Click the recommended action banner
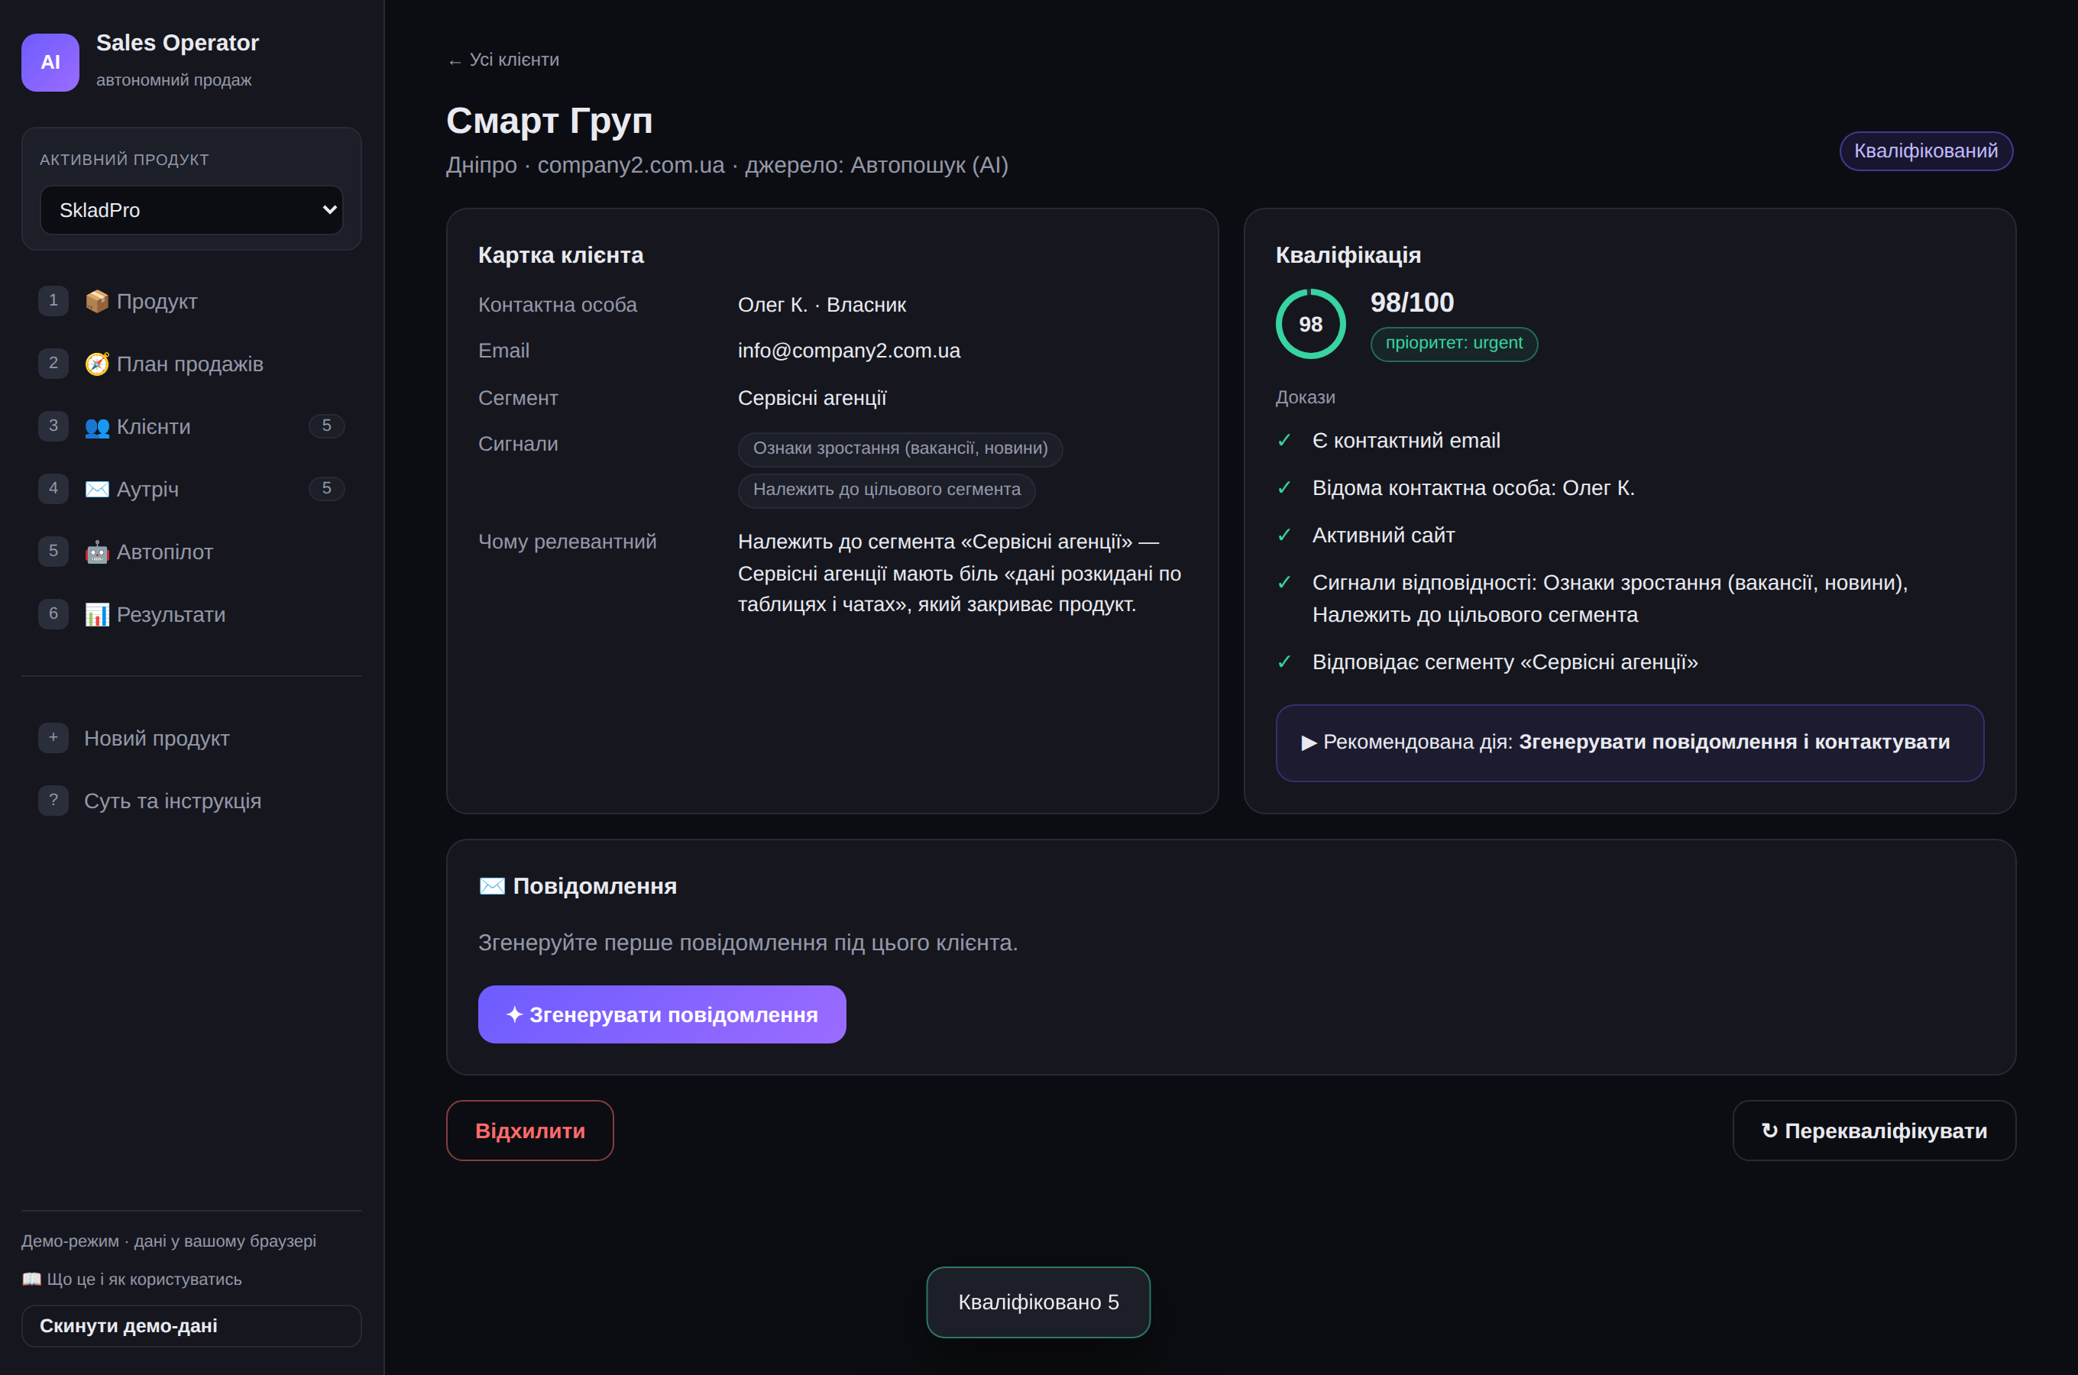The width and height of the screenshot is (2078, 1375). pyautogui.click(x=1629, y=742)
